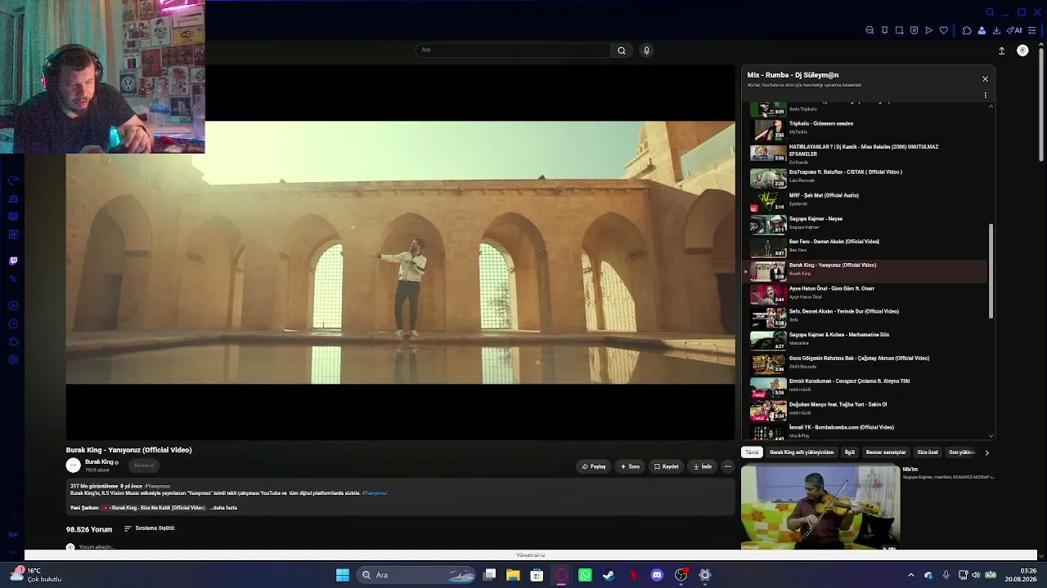
Task: Open WhatsApp from the taskbar
Action: [x=585, y=575]
